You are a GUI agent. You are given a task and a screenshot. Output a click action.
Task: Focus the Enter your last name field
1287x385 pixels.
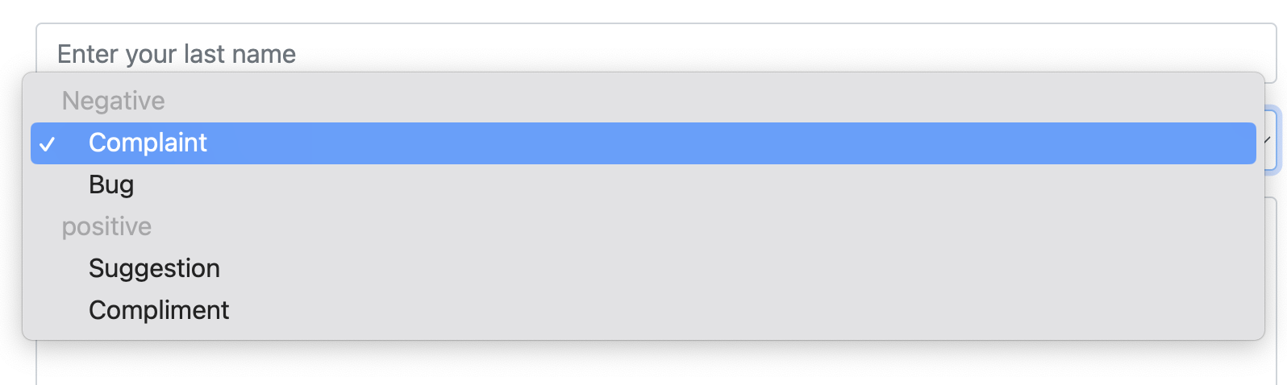656,53
